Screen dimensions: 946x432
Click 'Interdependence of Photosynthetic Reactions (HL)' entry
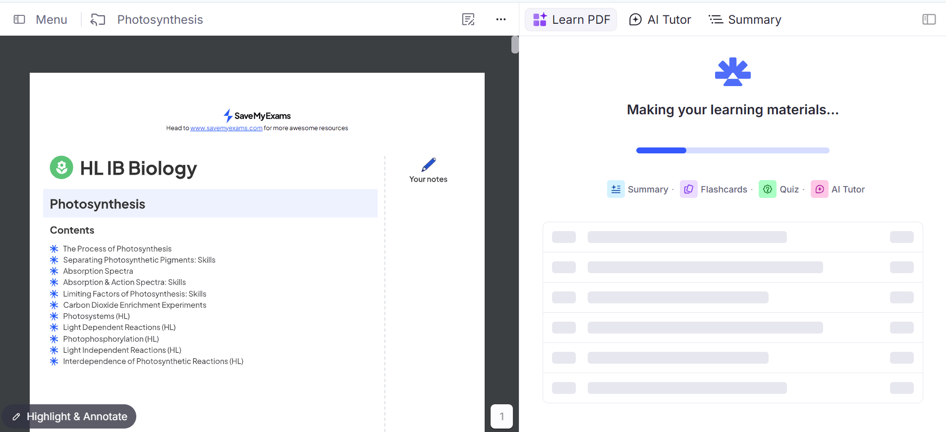point(153,361)
